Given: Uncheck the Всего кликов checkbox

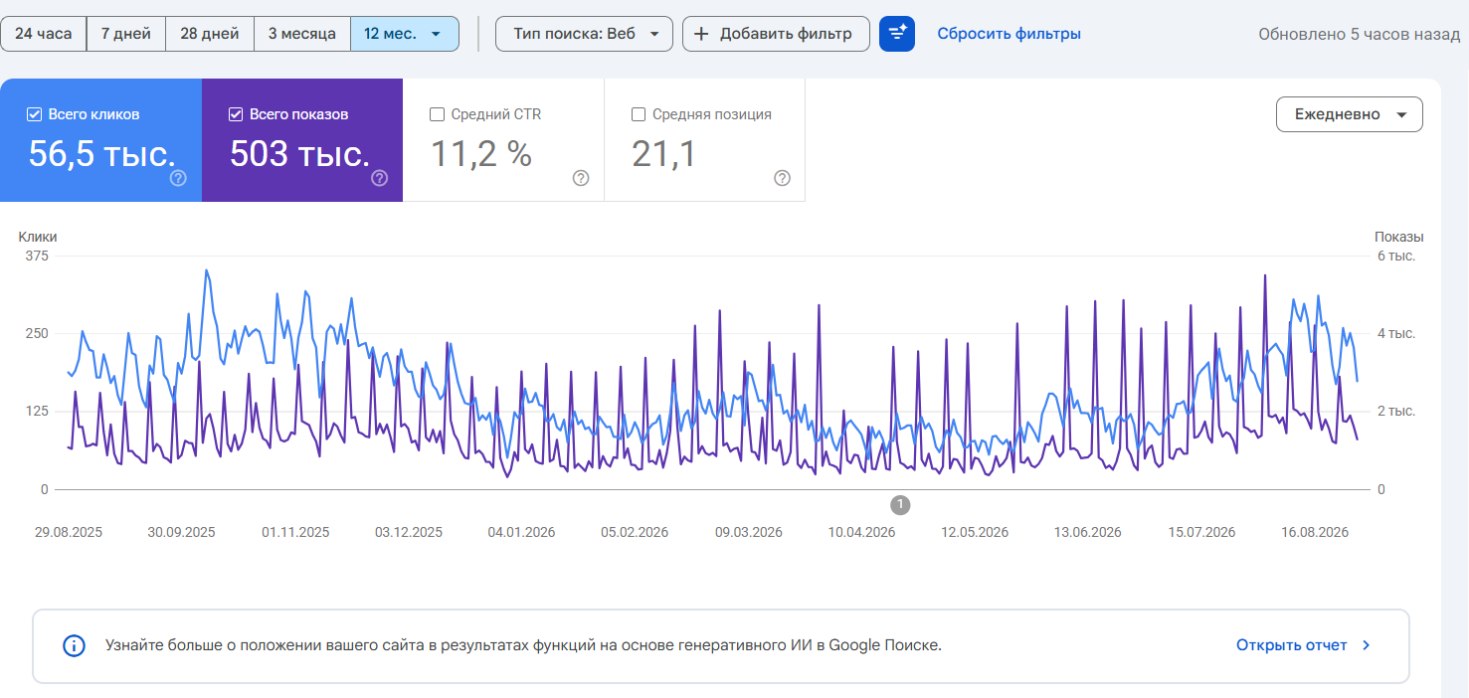Looking at the screenshot, I should click(x=34, y=114).
